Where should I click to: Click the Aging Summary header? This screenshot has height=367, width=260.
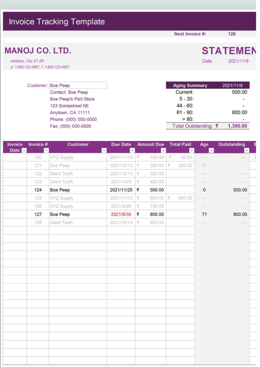pos(190,85)
